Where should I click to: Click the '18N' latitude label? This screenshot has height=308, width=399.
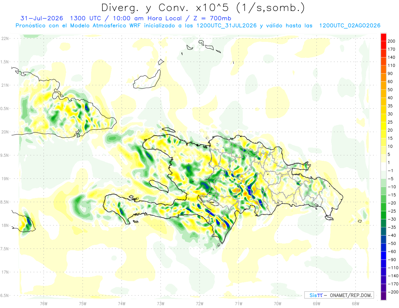tap(5, 226)
